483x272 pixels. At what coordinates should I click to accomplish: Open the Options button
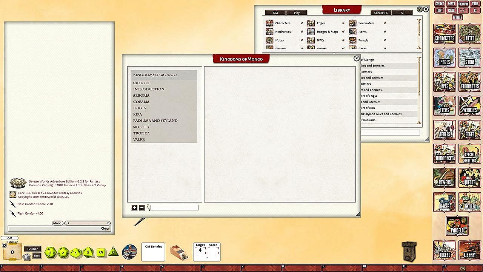[x=457, y=17]
